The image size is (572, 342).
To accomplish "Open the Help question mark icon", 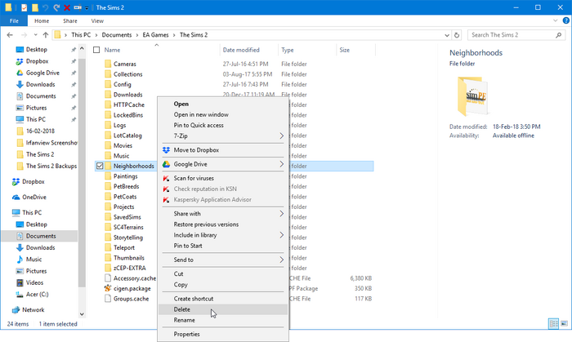I will pyautogui.click(x=566, y=20).
